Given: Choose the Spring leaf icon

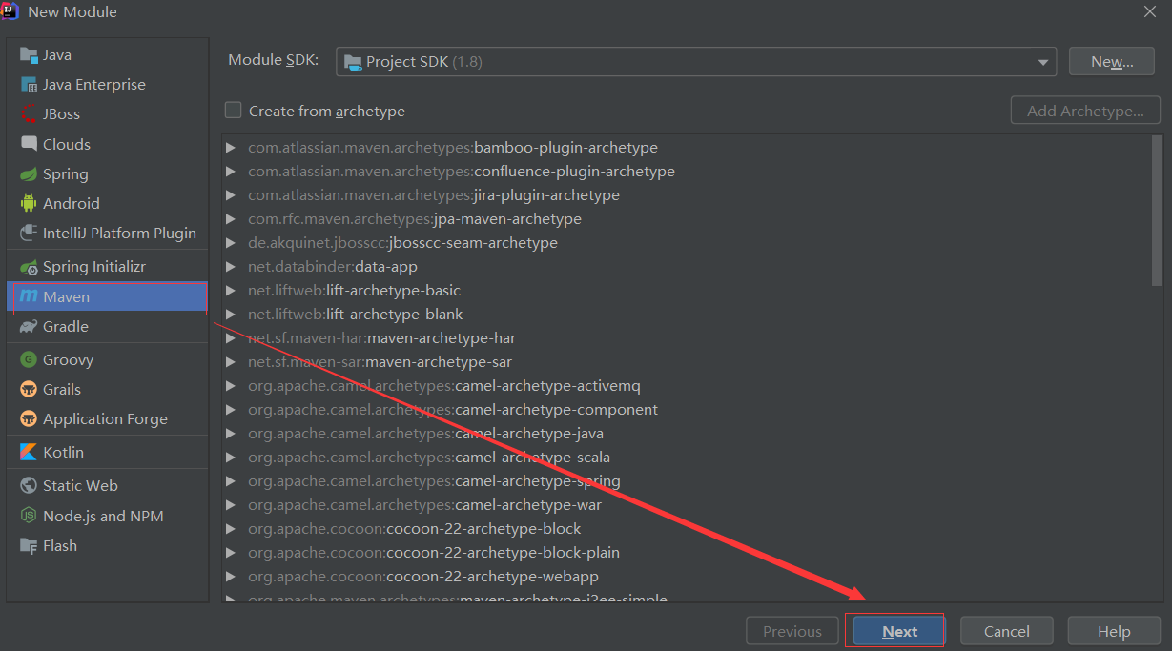Looking at the screenshot, I should [28, 174].
